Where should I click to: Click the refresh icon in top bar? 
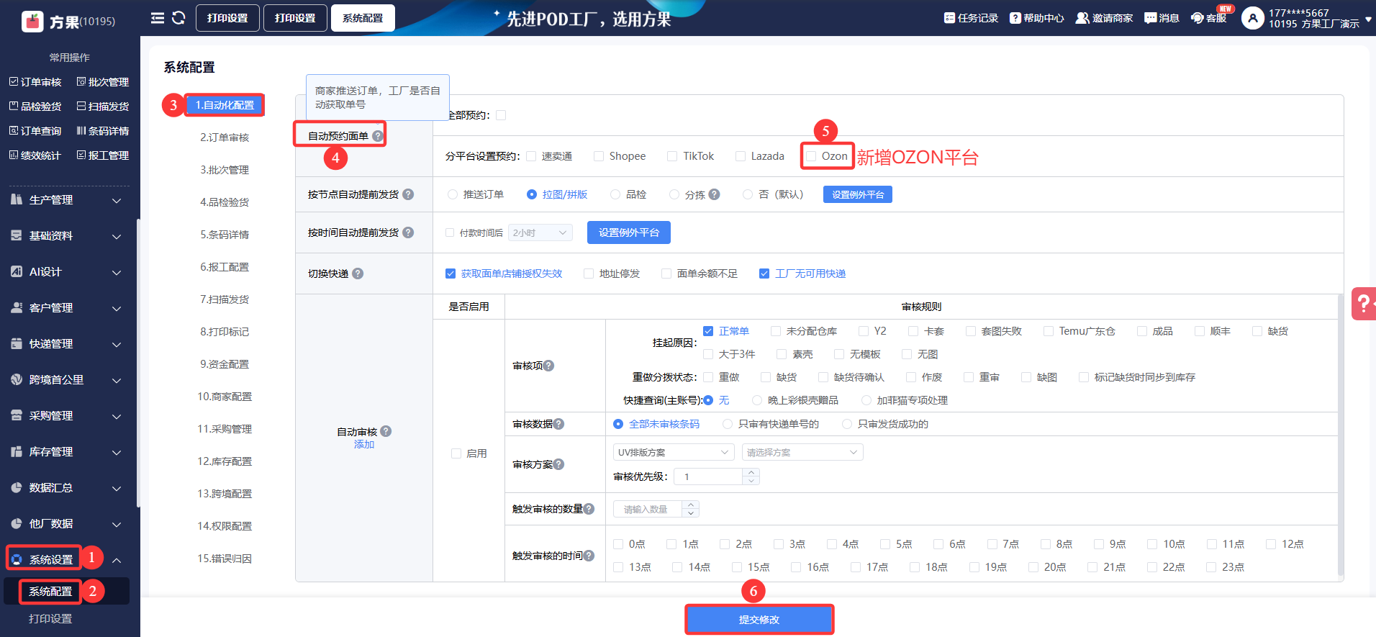pyautogui.click(x=178, y=18)
